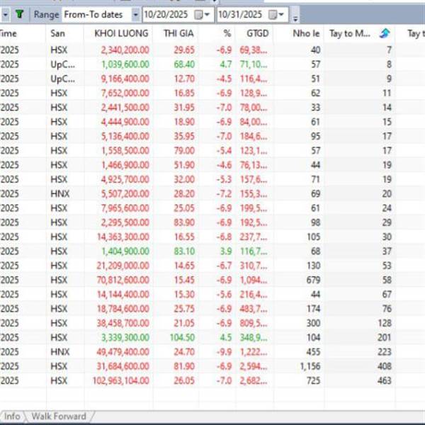This screenshot has height=425, width=425.
Task: Select the cell 4,444,900.00
Action: tap(125, 122)
